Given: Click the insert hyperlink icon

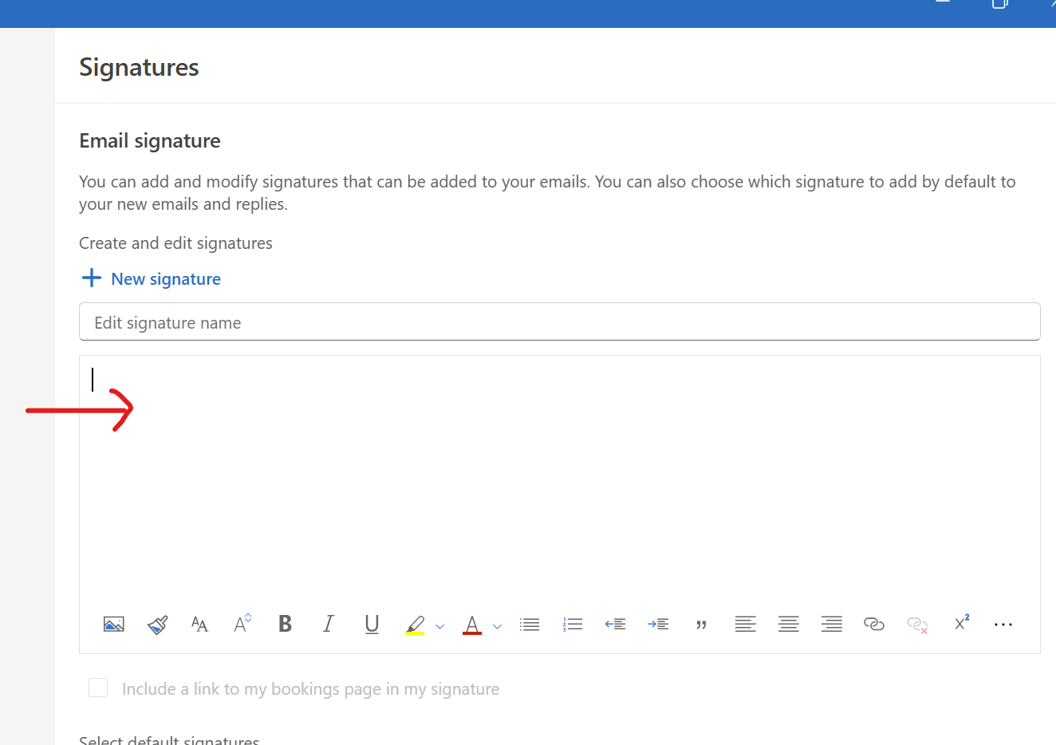Looking at the screenshot, I should pyautogui.click(x=874, y=625).
